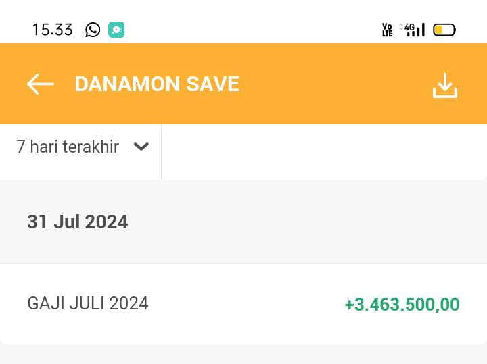Tap the battery level icon
This screenshot has height=364, width=487.
click(444, 30)
